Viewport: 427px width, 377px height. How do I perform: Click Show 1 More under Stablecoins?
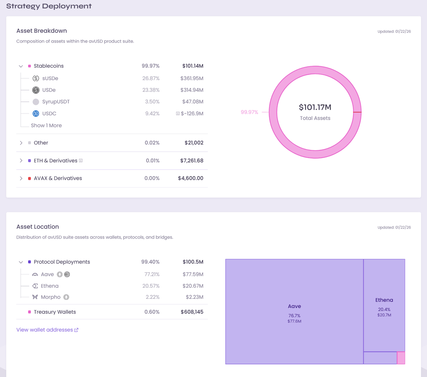pos(46,125)
